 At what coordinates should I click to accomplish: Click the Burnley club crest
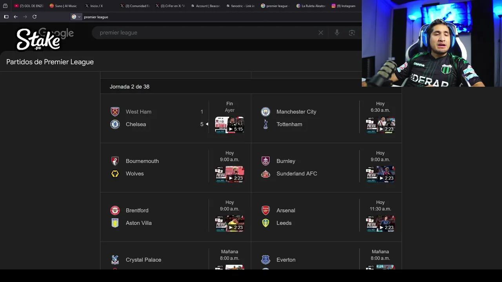tap(266, 161)
